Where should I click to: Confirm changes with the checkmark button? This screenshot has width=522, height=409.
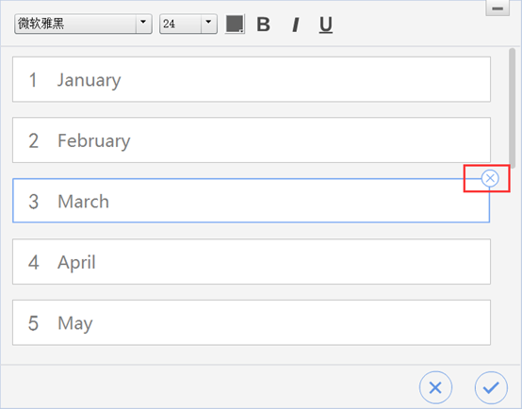pyautogui.click(x=491, y=387)
